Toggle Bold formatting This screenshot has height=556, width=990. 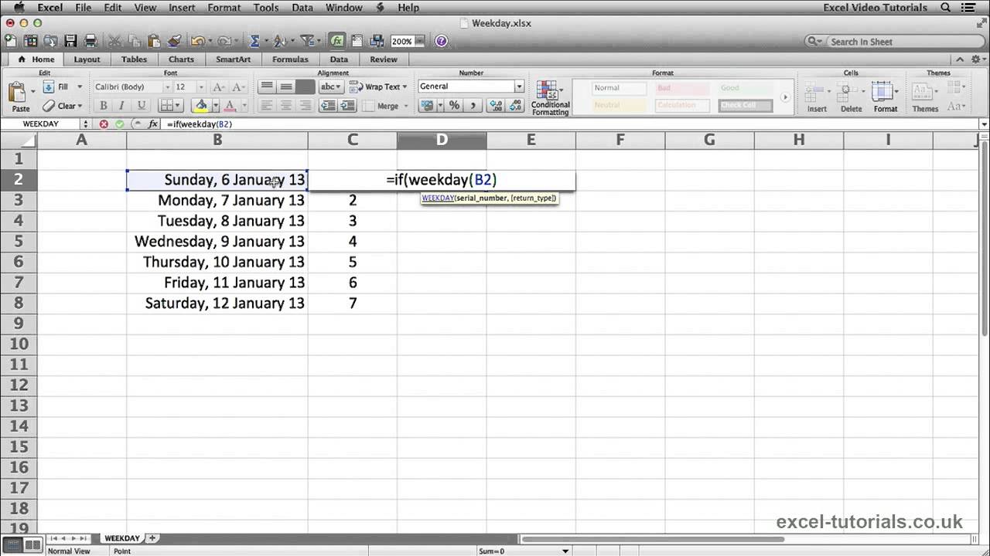pyautogui.click(x=102, y=106)
